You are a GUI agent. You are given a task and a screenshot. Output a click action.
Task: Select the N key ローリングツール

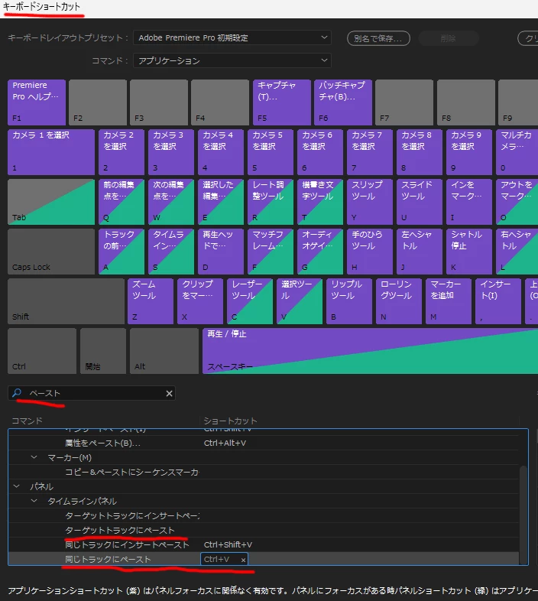399,301
